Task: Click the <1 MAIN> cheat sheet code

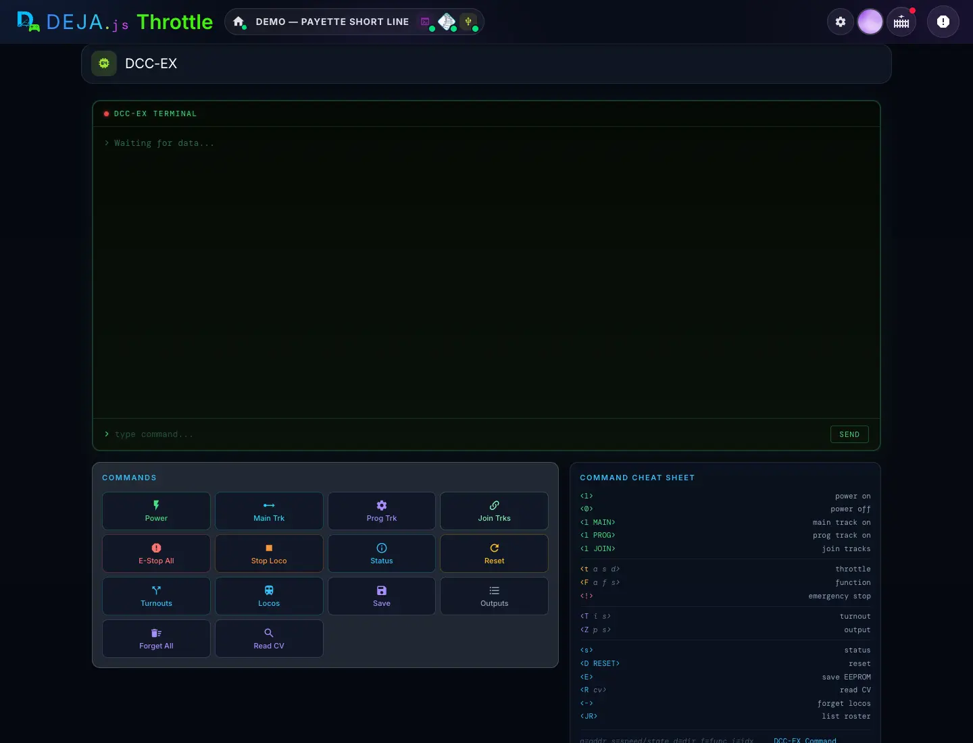Action: coord(598,522)
